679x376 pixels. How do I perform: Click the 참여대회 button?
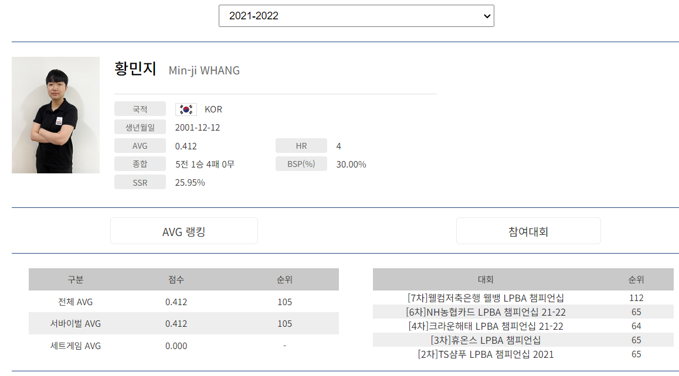[528, 231]
